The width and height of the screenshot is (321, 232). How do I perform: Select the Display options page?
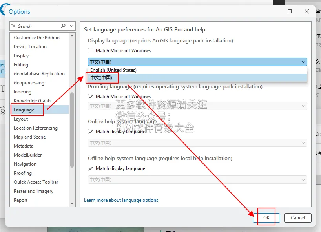point(21,56)
